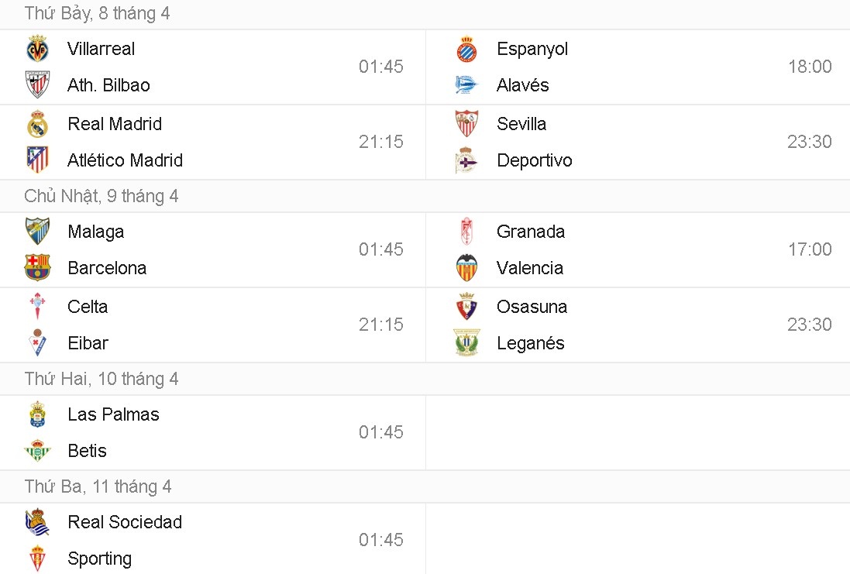
Task: Click the Valencia bat crest
Action: tap(466, 268)
